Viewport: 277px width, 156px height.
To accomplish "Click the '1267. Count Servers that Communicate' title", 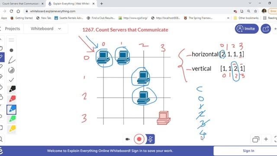I will pos(125,30).
